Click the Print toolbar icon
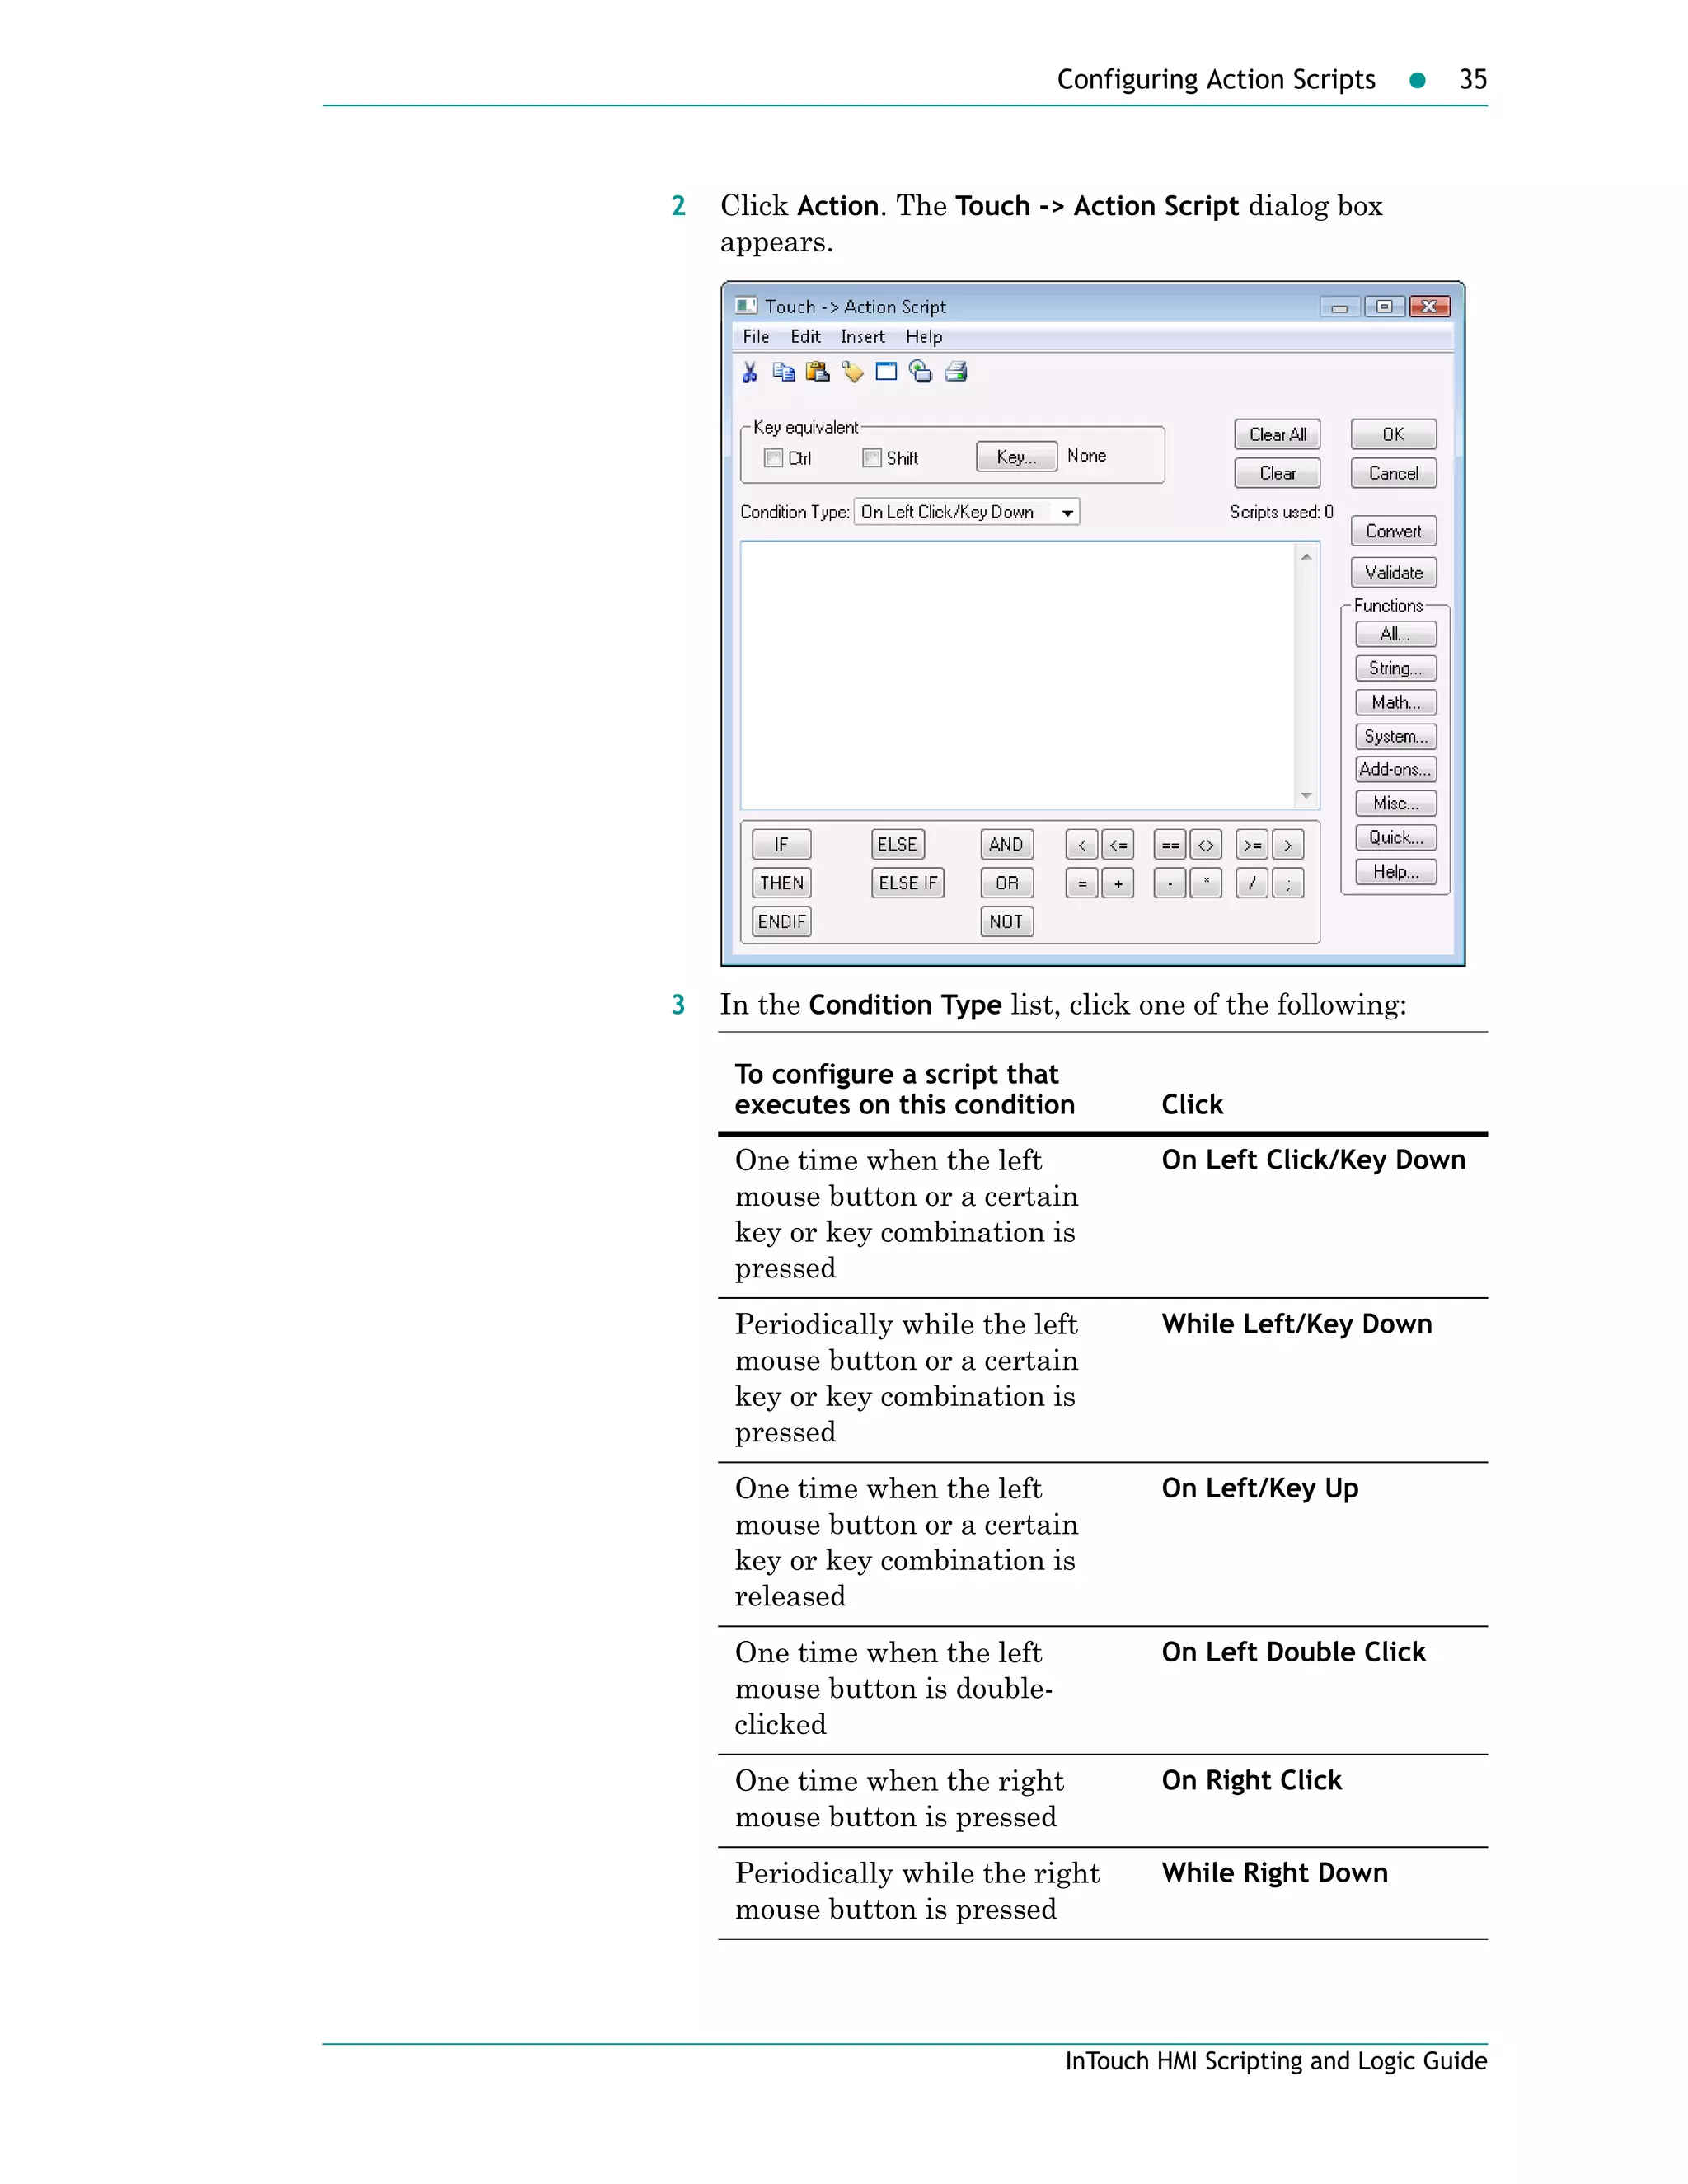The image size is (1688, 2184). point(956,372)
